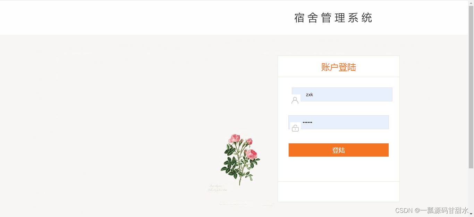
Task: Click the CSDN watermark logo text
Action: point(404,210)
